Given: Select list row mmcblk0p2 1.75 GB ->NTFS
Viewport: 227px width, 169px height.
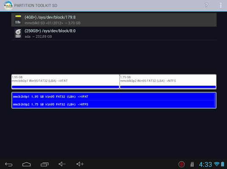Looking at the screenshot, I should coord(113,104).
